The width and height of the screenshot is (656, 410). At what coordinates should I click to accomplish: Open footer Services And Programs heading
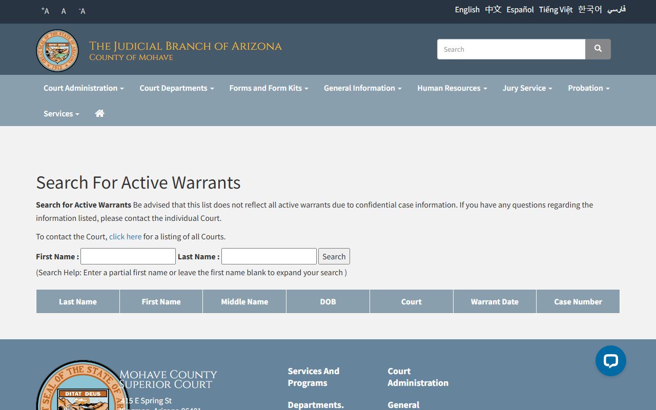click(314, 377)
